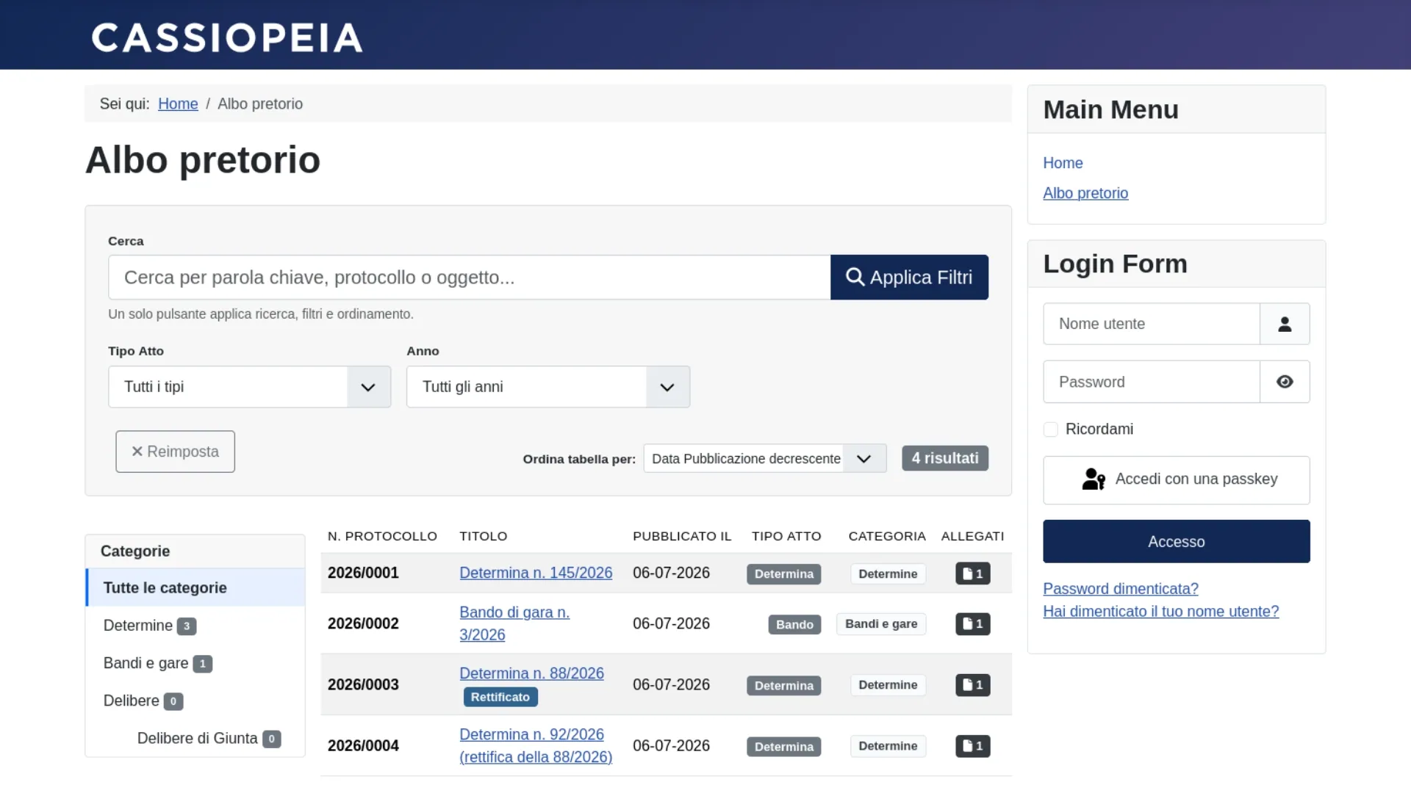
Task: Open the Tipo Atto dropdown
Action: (249, 387)
